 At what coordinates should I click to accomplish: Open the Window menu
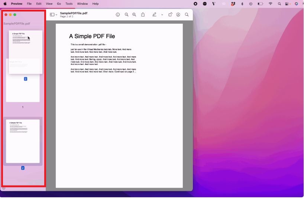[x=83, y=4]
